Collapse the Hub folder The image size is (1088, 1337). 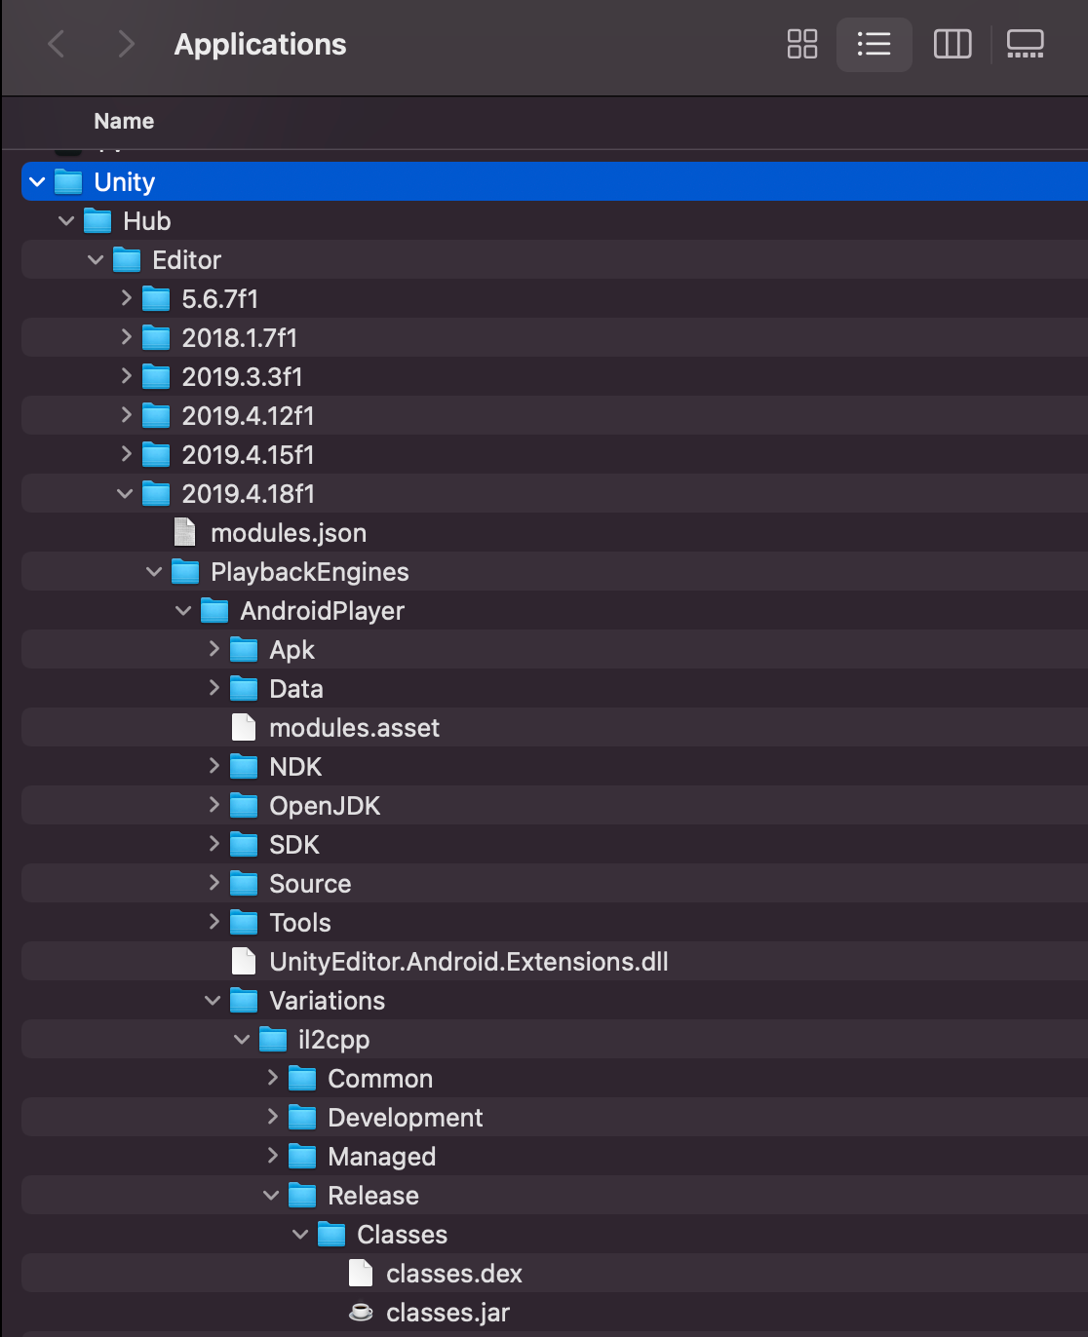[x=66, y=221]
